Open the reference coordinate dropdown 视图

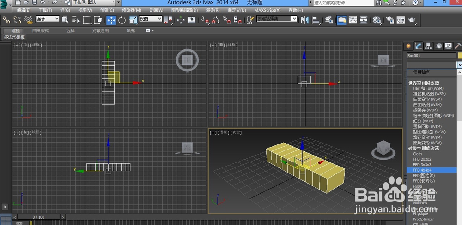click(151, 19)
